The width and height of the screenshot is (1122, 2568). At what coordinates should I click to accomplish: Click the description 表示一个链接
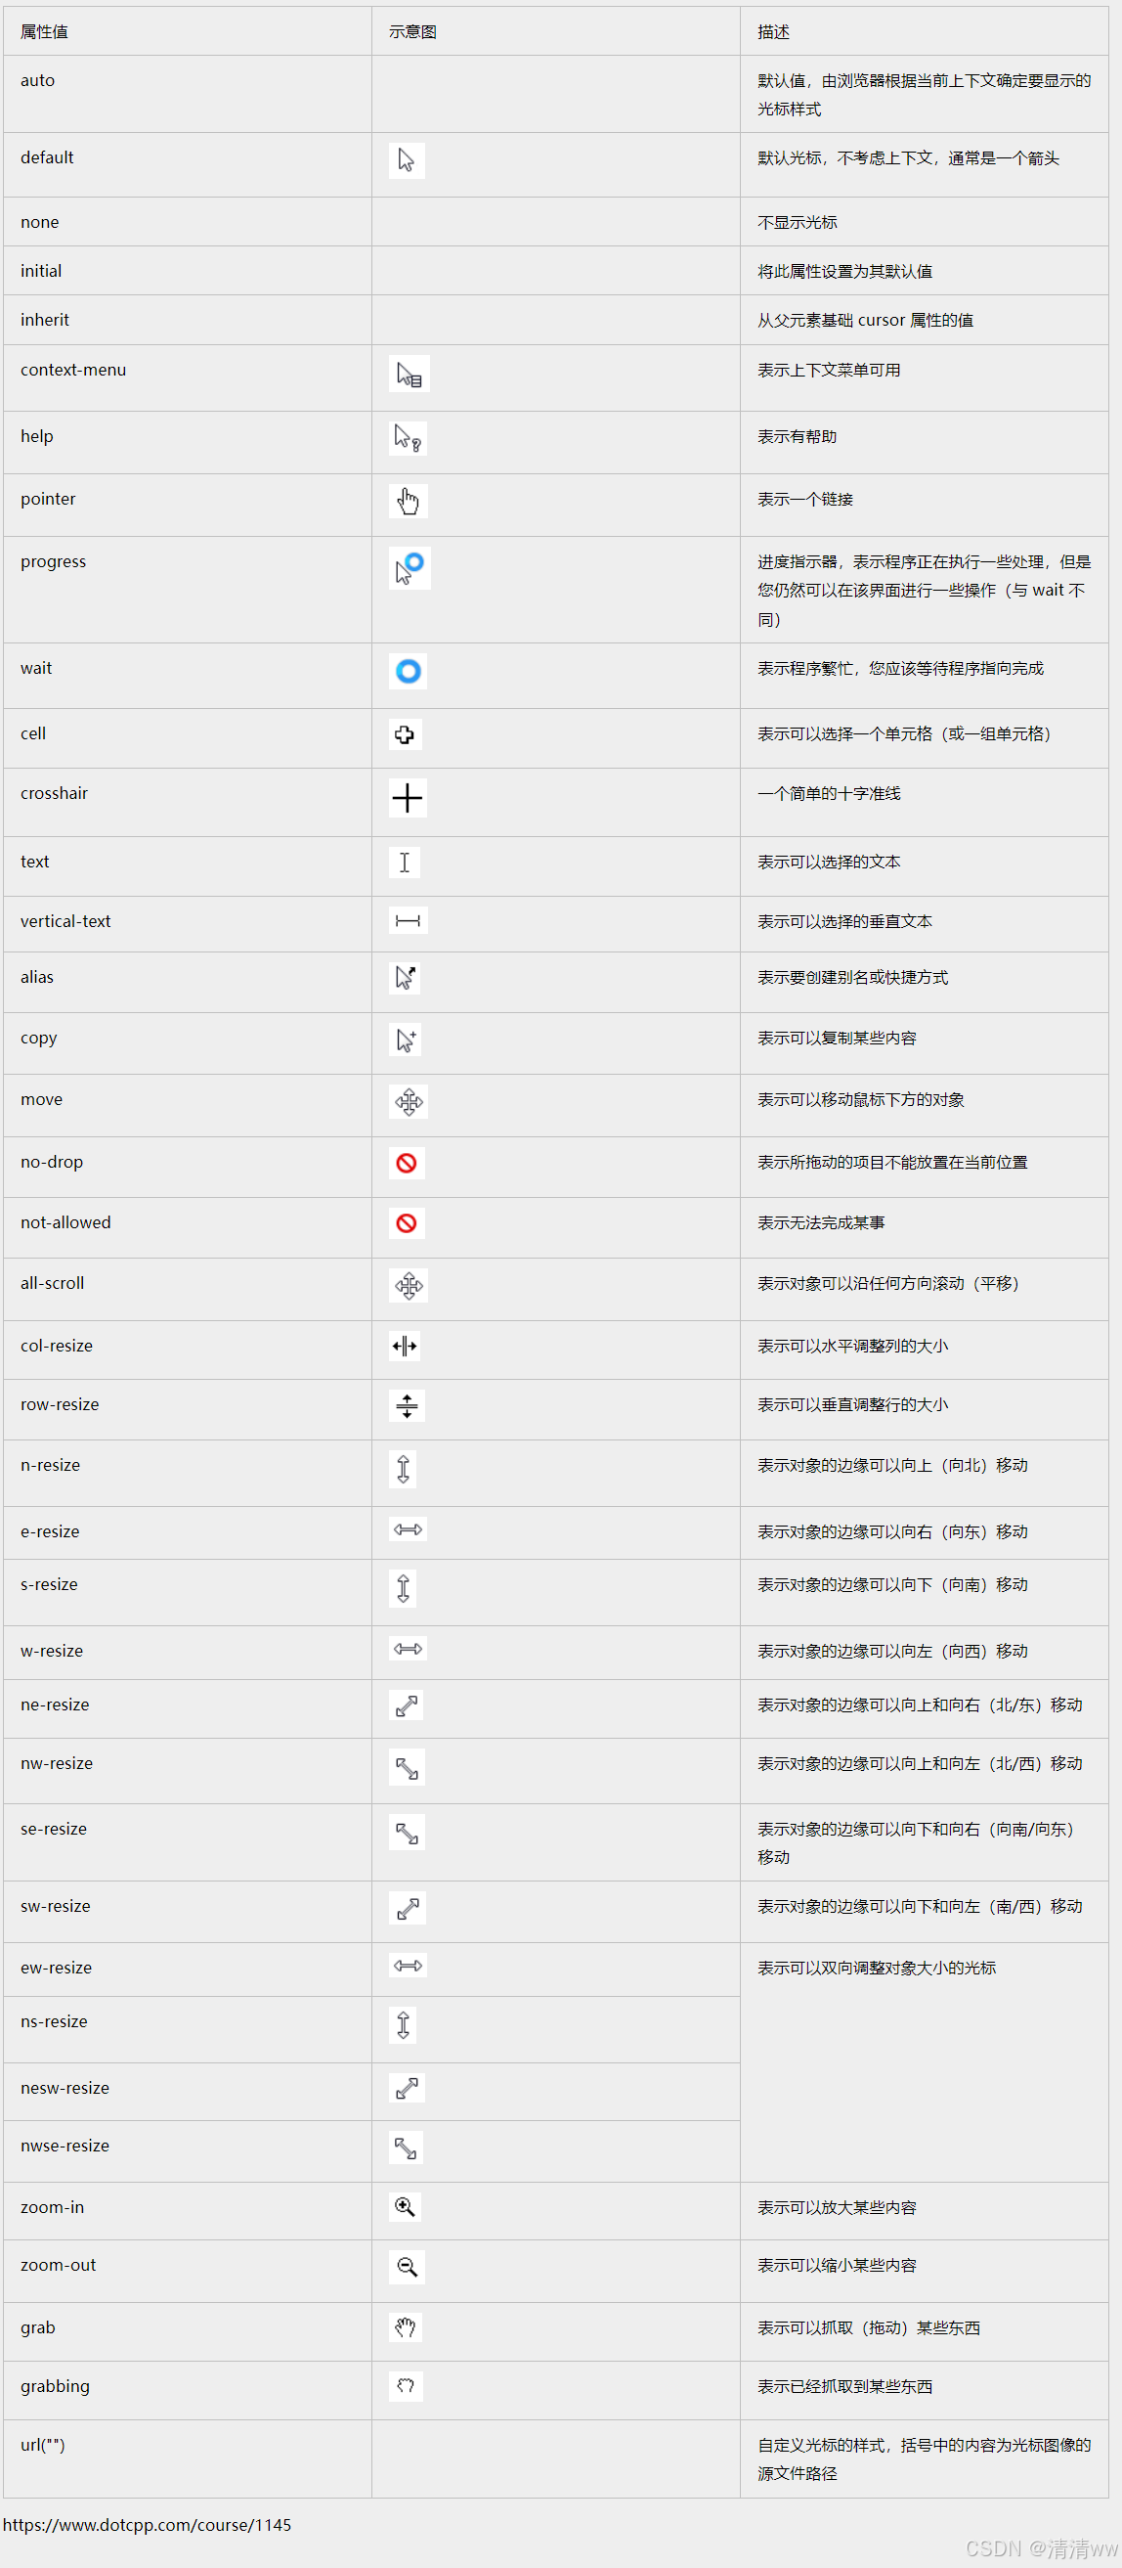pos(805,500)
